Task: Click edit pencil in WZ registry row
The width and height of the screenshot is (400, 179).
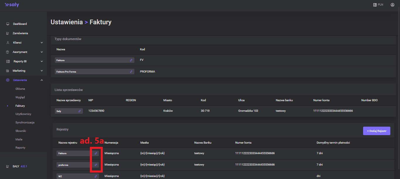Action: (96, 176)
